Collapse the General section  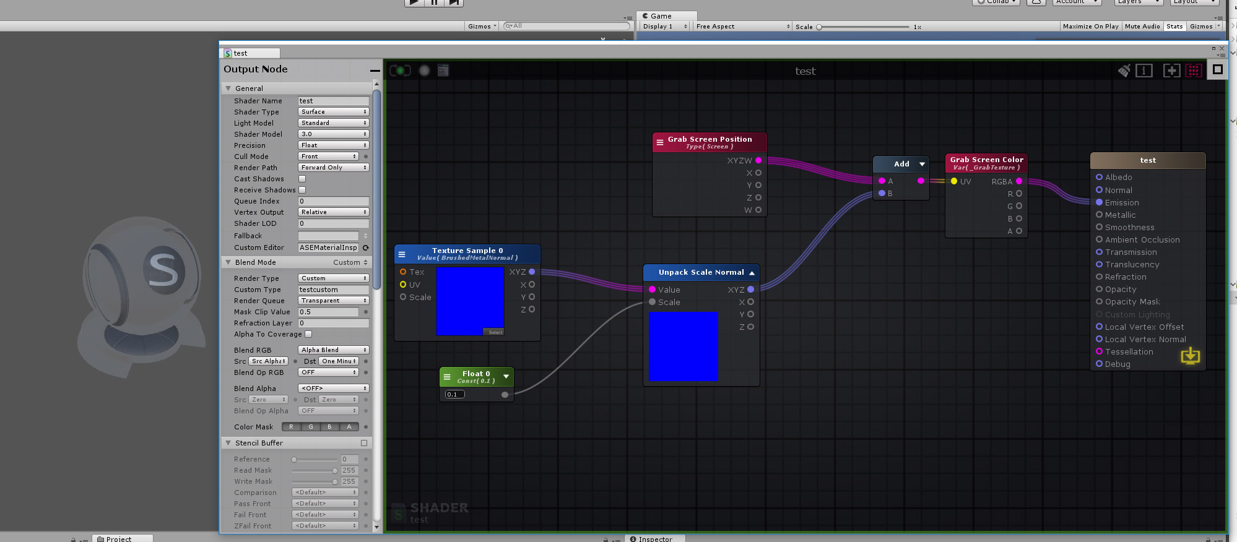point(228,88)
